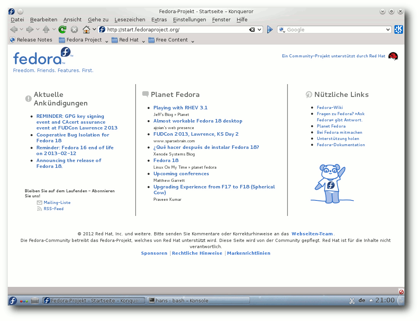Screen dimensions: 420x321
Task: Open the Mailing-Liste link
Action: (x=57, y=203)
